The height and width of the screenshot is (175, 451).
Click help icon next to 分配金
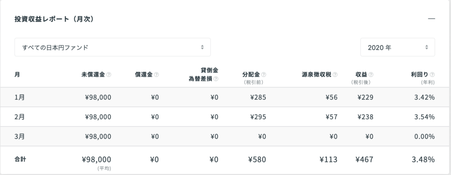click(x=263, y=75)
